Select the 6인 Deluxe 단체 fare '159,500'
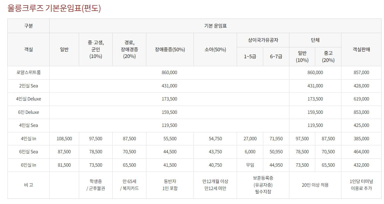The image size is (384, 204). [x=315, y=112]
